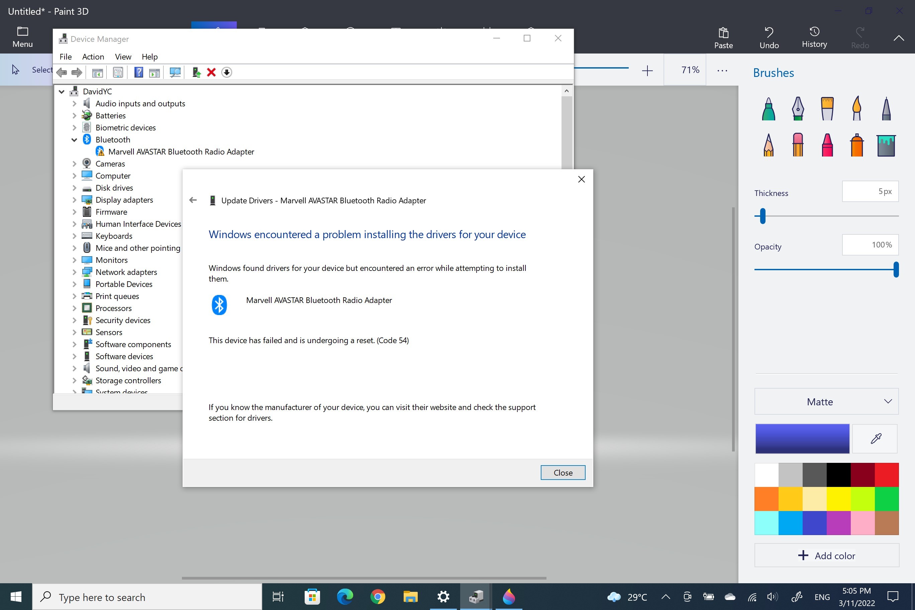Open the Action menu in Device Manager
The height and width of the screenshot is (610, 915).
coord(93,57)
